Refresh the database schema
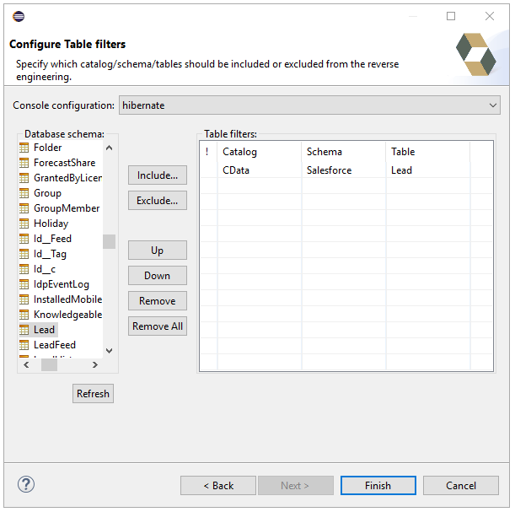Viewport: 515px width, 512px height. click(93, 393)
